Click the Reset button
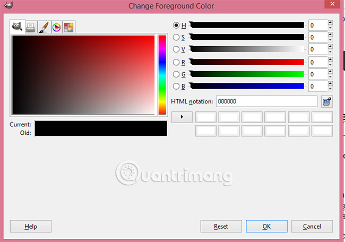Image resolution: width=345 pixels, height=242 pixels. tap(221, 227)
